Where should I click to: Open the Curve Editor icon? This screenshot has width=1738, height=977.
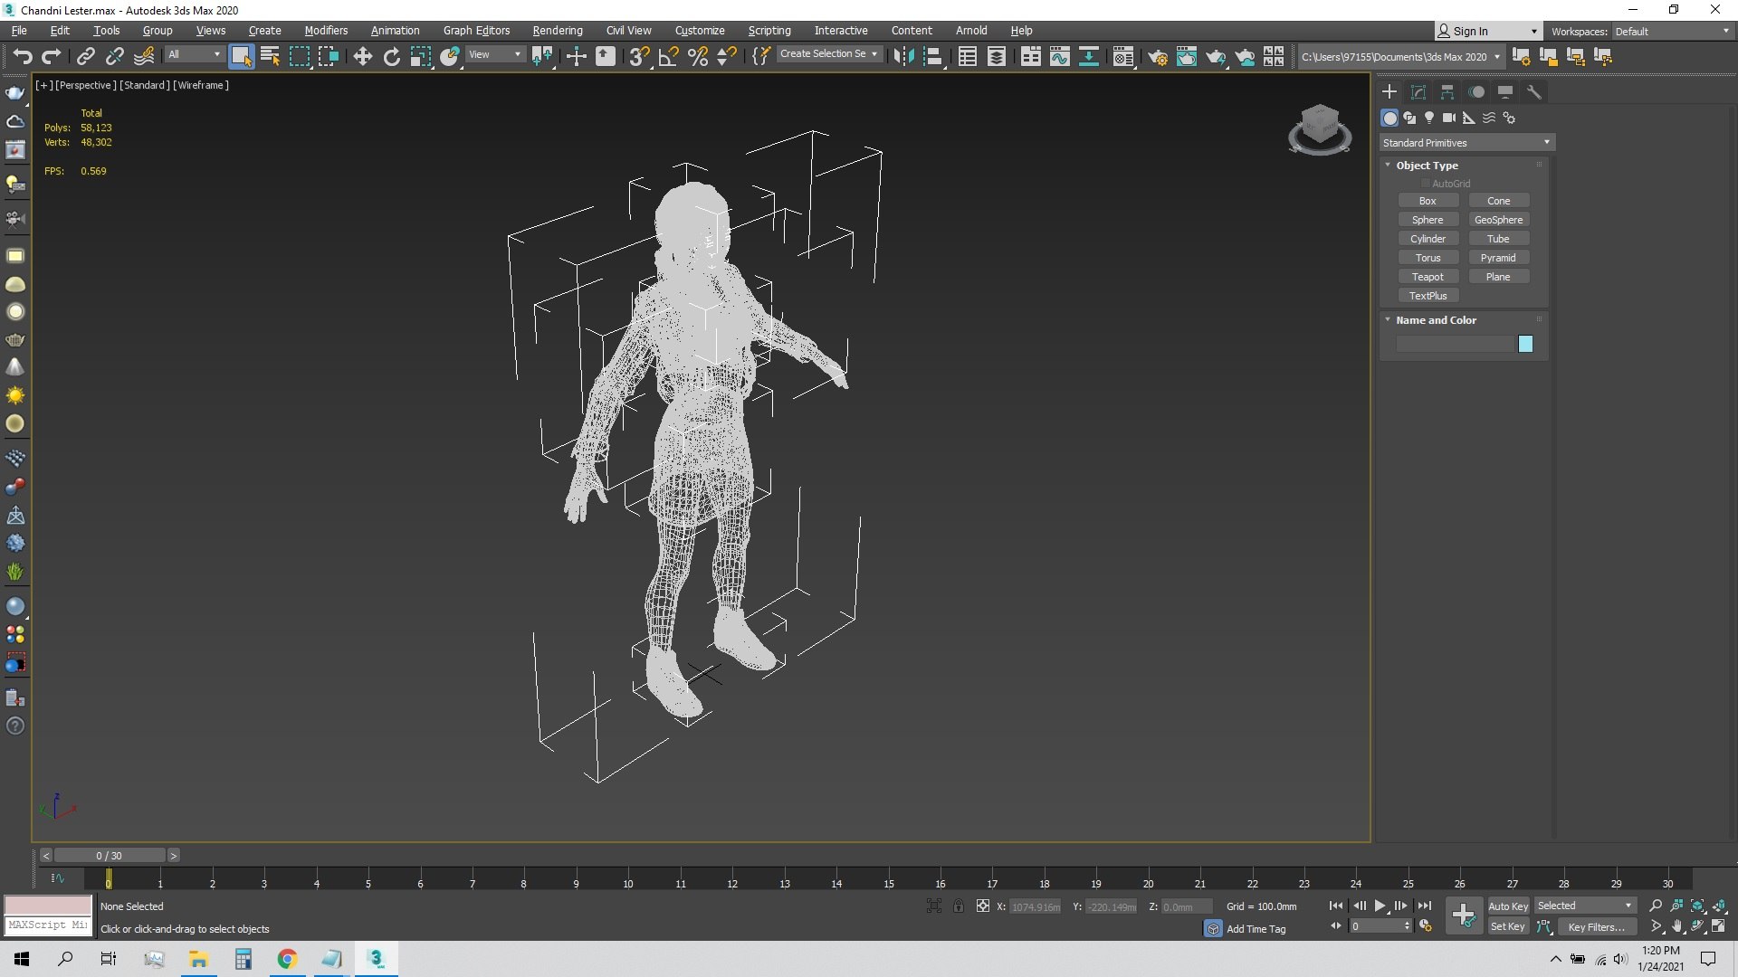[1060, 57]
